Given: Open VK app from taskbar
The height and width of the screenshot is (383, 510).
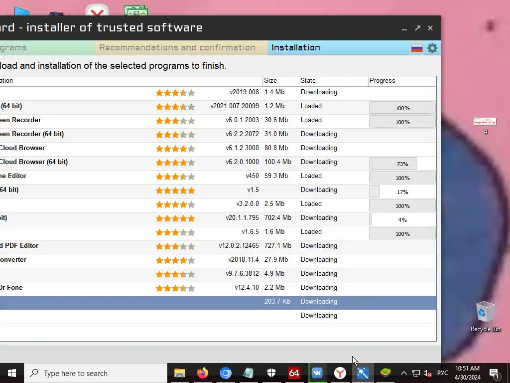Looking at the screenshot, I should pos(317,373).
